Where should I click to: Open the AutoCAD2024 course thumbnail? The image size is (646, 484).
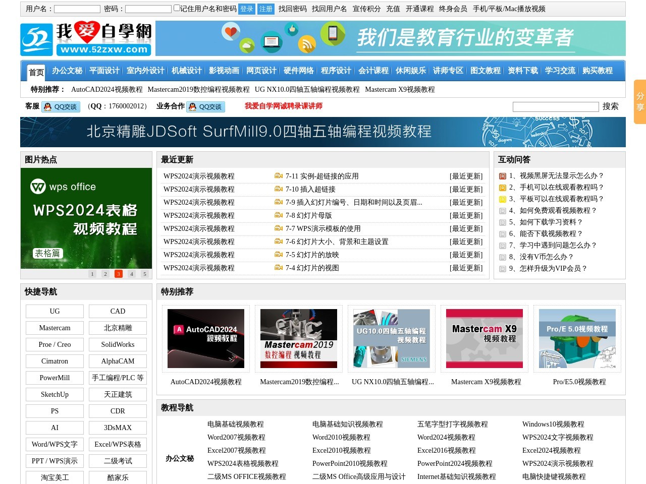pos(206,338)
